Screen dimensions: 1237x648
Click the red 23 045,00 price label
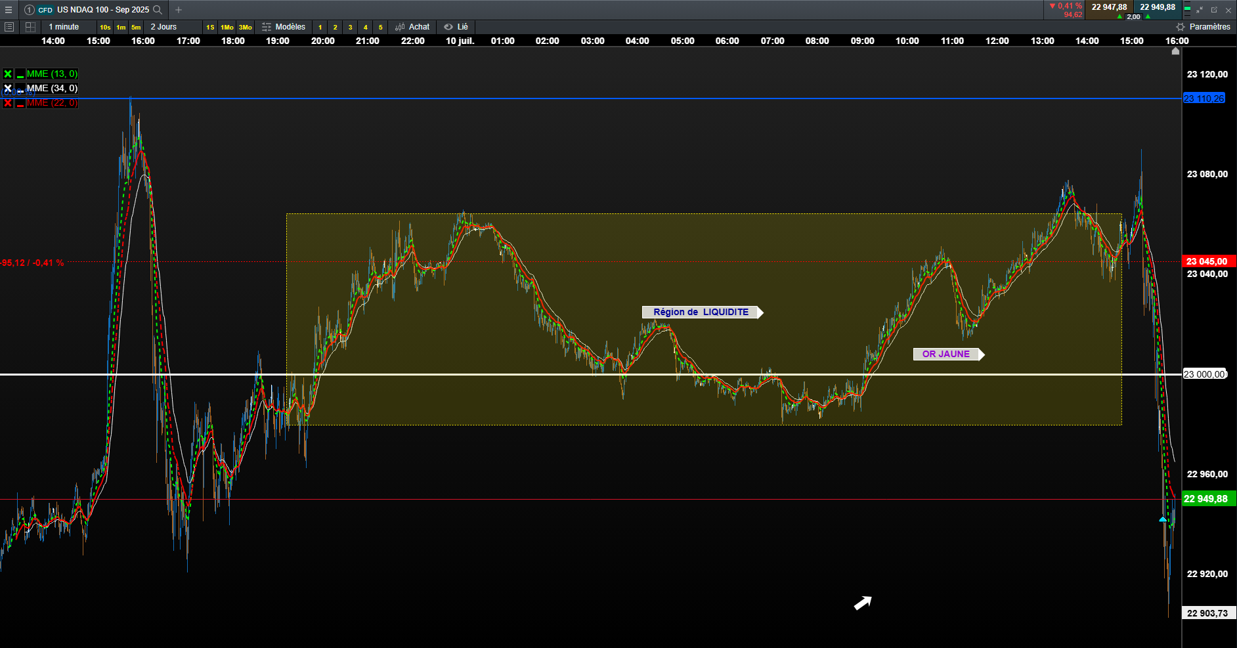(x=1209, y=261)
